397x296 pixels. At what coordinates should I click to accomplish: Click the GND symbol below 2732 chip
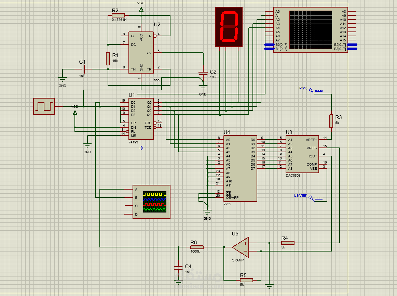click(207, 212)
